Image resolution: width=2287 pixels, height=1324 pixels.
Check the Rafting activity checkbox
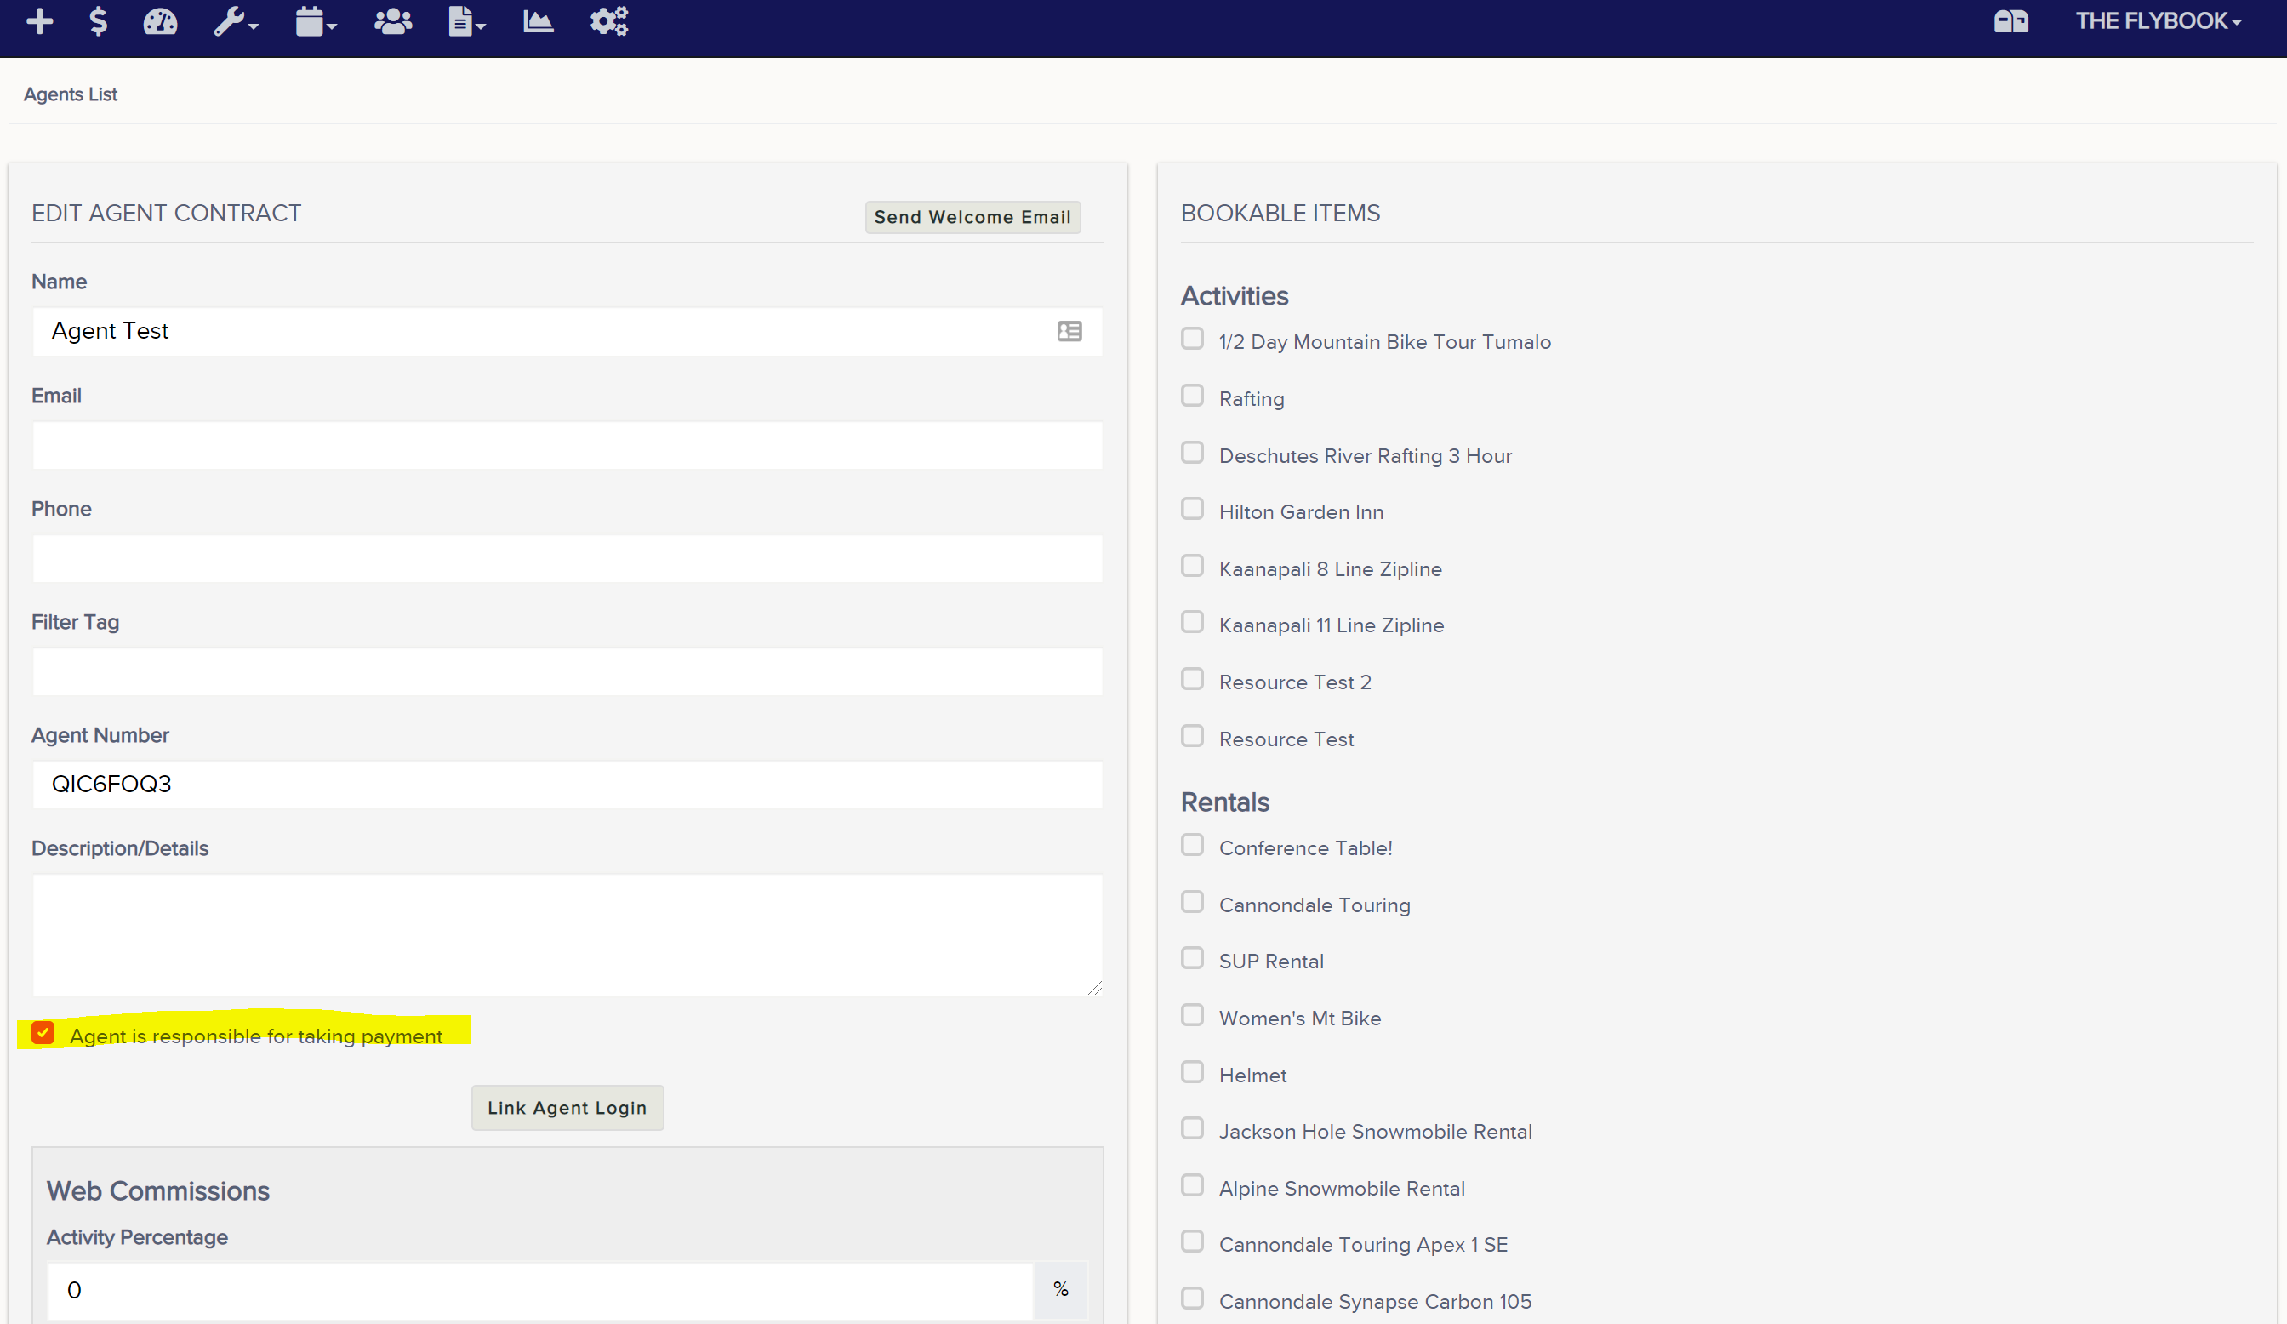click(x=1193, y=397)
